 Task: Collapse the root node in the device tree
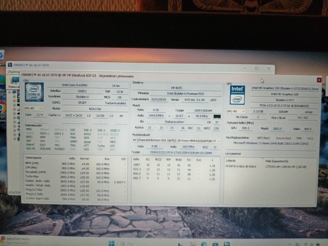[x=10, y=92]
